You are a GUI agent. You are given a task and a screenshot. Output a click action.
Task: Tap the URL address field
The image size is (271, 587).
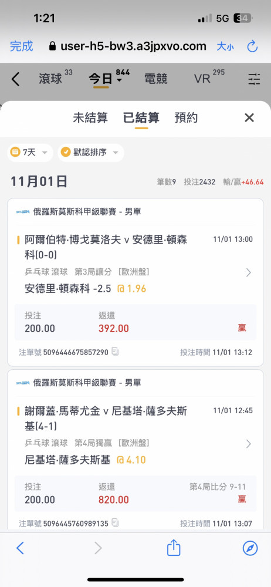click(128, 46)
